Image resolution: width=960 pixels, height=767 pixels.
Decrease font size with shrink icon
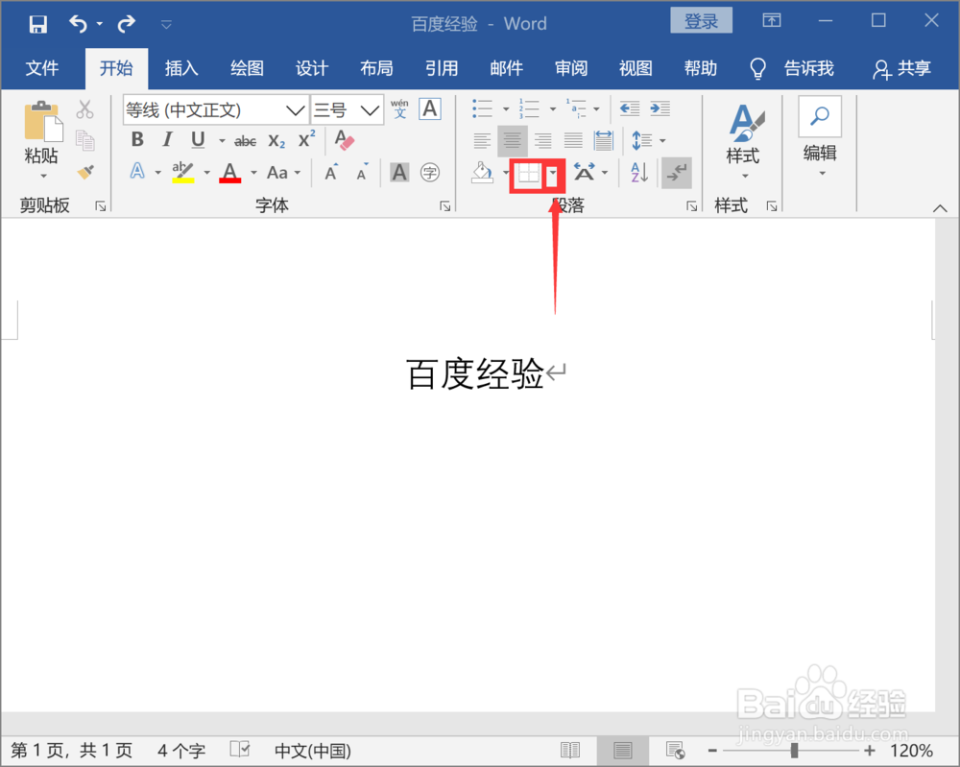click(363, 173)
